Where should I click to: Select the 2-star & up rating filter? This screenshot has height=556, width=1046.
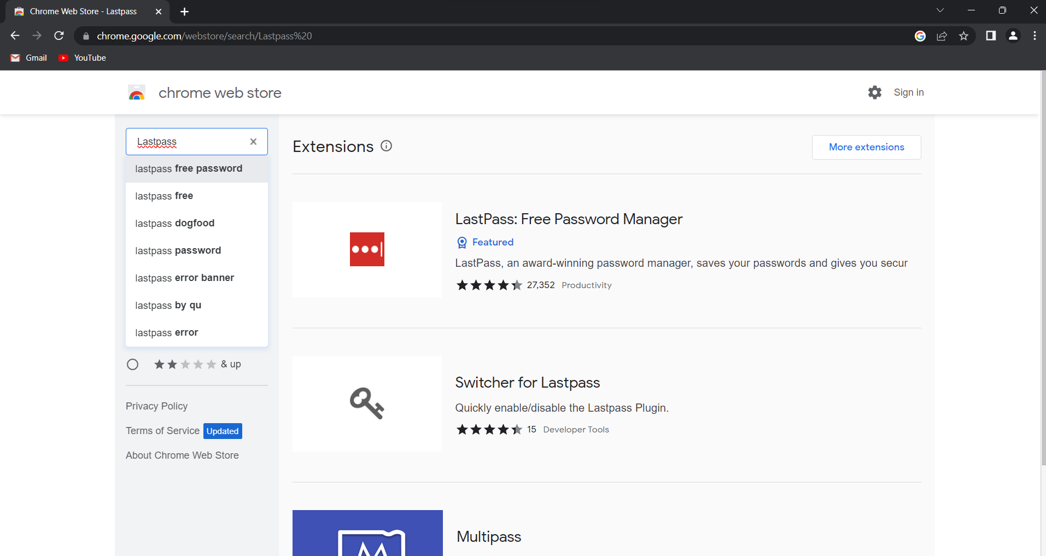point(132,364)
